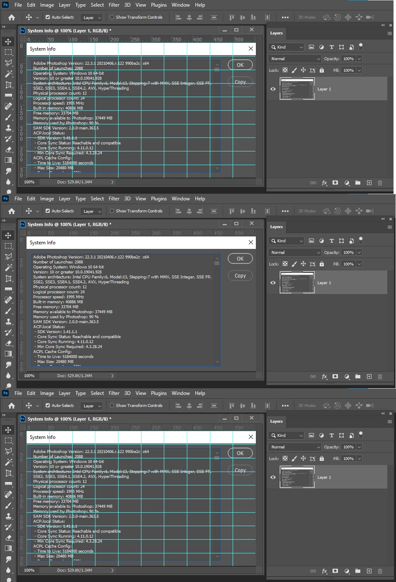Screen dimensions: 396x582
Task: Select the Crop tool in top Photoshop window
Action: [8, 85]
